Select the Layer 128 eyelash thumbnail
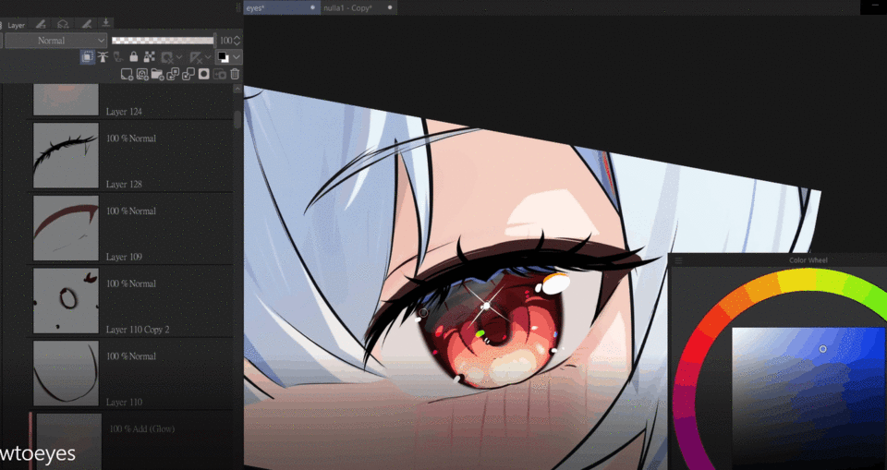The width and height of the screenshot is (887, 470). click(x=67, y=155)
